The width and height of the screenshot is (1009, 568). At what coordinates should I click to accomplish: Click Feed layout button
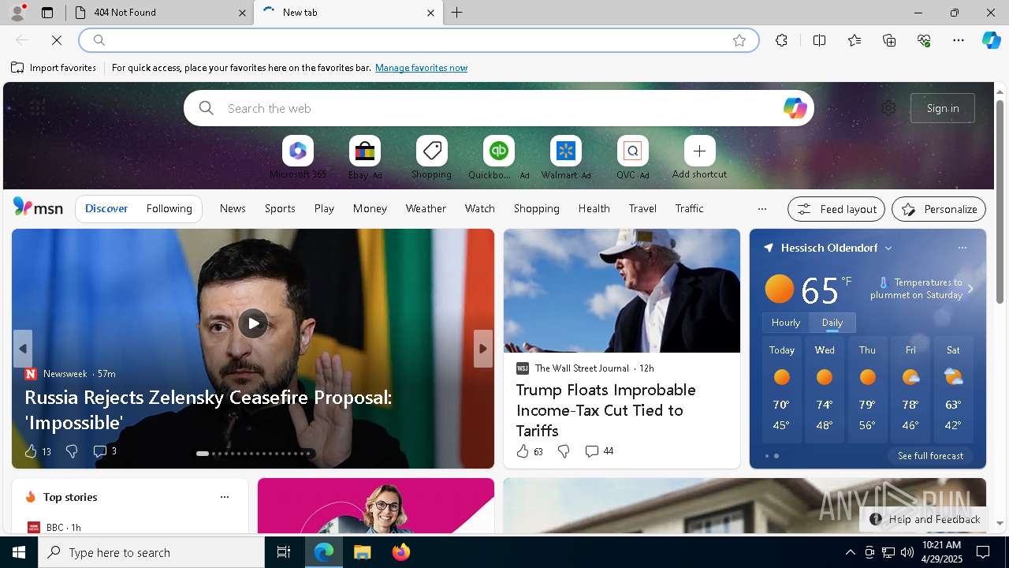836,209
